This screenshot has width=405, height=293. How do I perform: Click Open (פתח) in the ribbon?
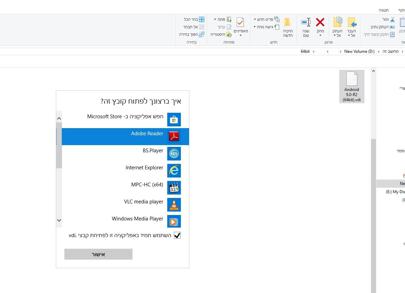pos(223,19)
